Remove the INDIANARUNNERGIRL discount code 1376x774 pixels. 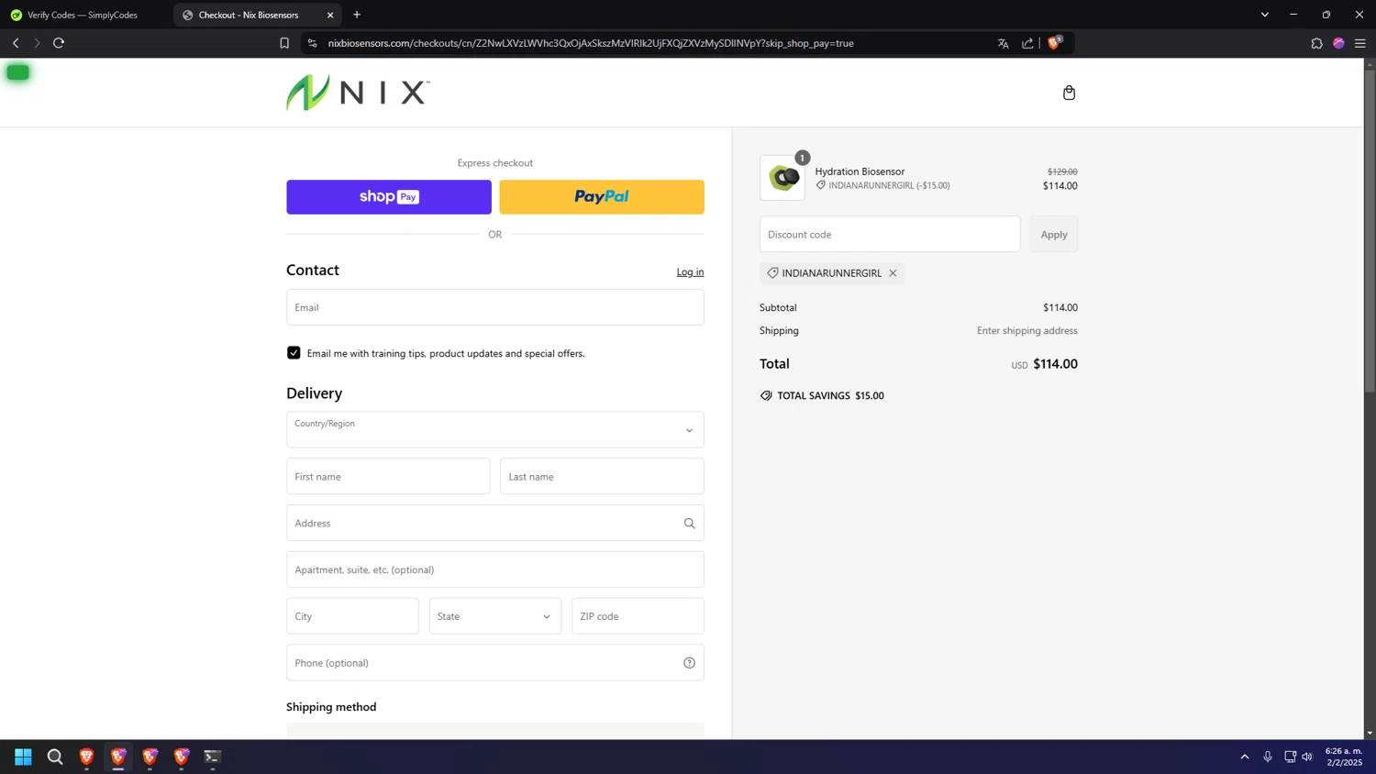[893, 273]
